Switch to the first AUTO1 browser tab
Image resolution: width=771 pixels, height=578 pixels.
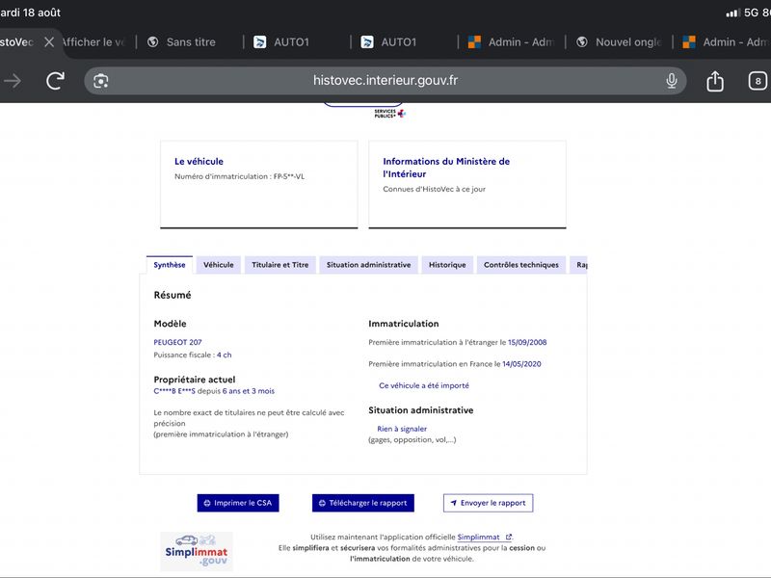(x=291, y=42)
